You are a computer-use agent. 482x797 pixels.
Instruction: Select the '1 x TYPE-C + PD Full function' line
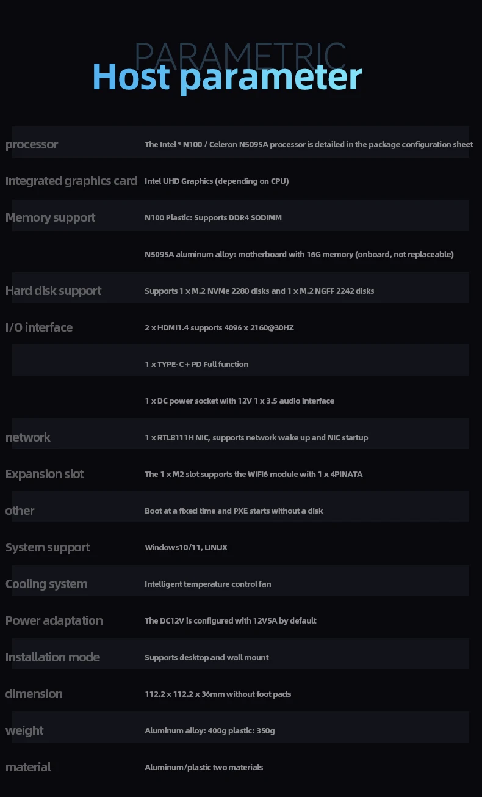[x=196, y=365]
